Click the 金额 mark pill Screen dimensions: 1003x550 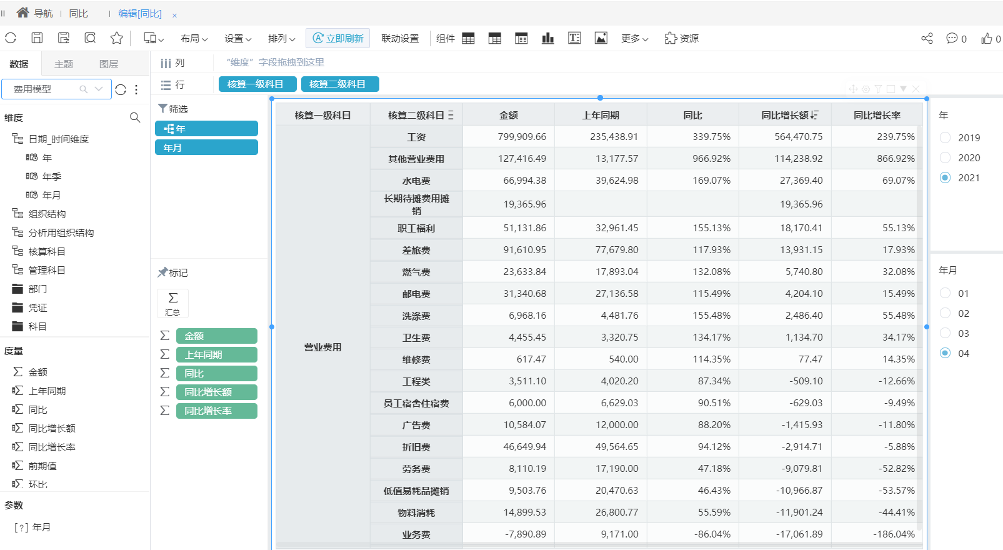[217, 336]
